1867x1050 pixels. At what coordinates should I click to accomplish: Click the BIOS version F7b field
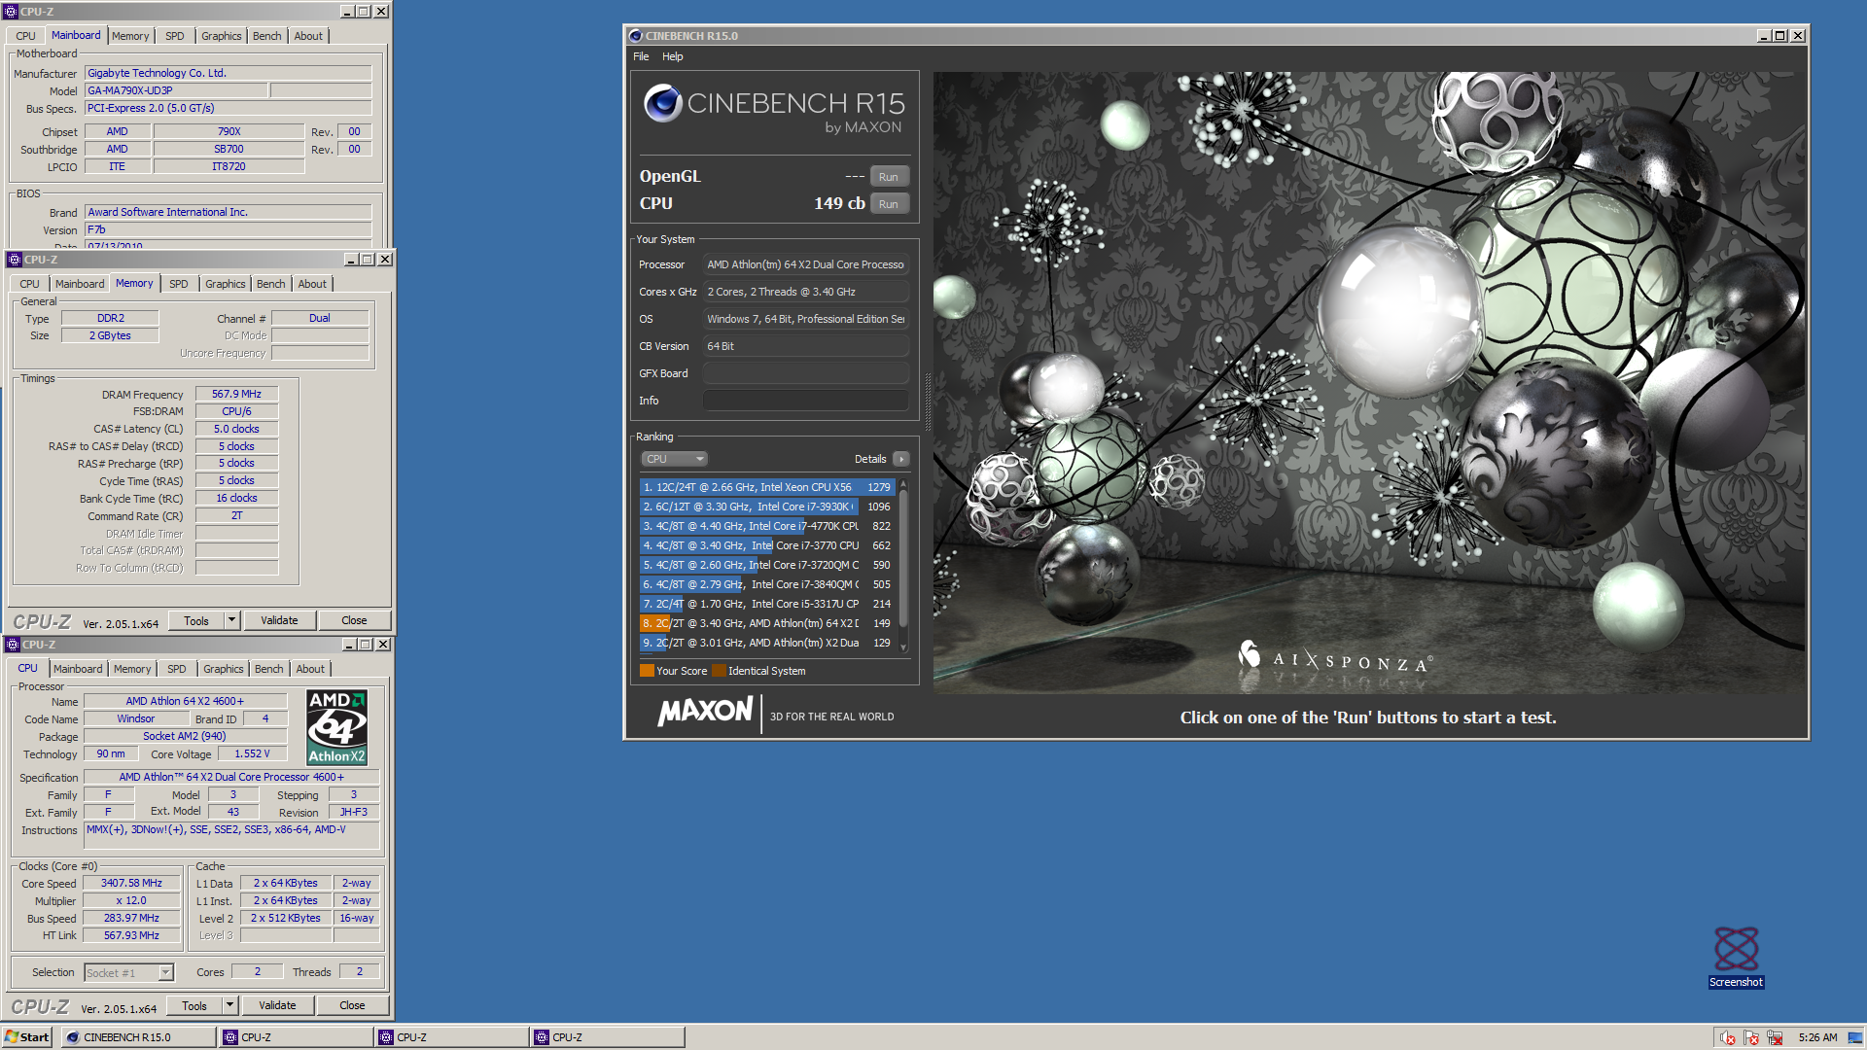pos(228,229)
